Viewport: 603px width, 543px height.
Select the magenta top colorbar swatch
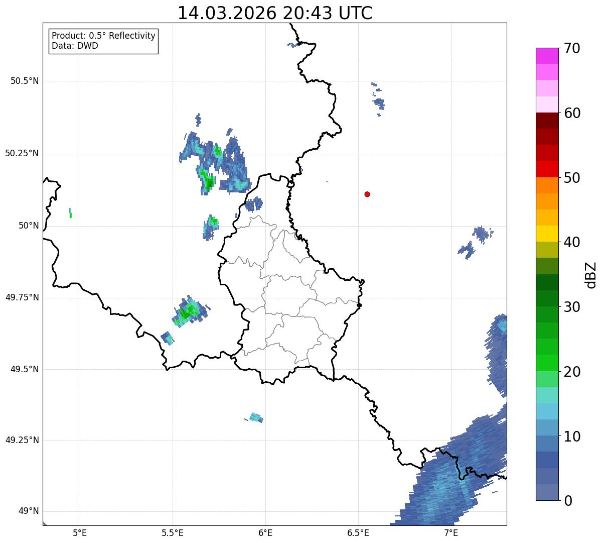click(x=547, y=56)
